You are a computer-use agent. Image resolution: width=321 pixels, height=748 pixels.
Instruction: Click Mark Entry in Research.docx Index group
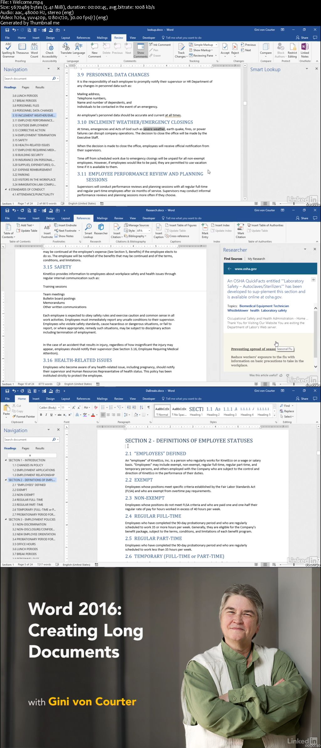pyautogui.click(x=205, y=231)
